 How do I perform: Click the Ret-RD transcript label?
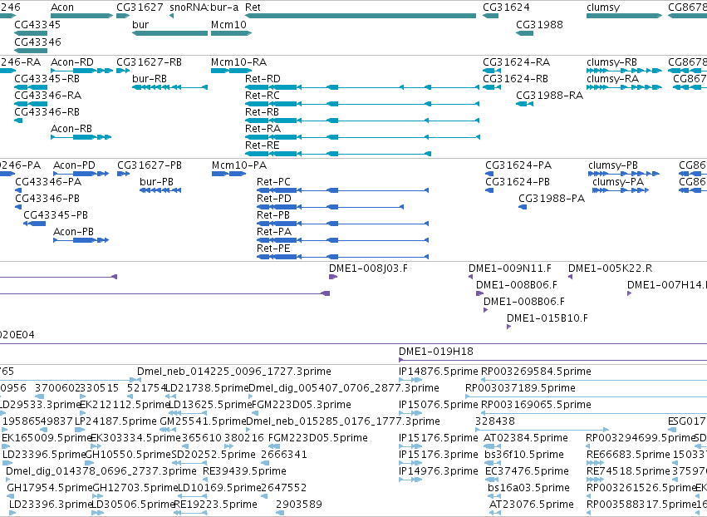tap(263, 78)
